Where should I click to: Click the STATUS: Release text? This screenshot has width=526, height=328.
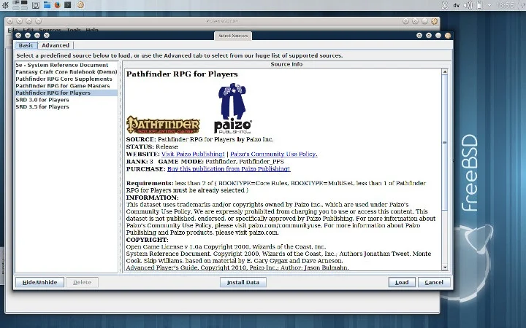[x=152, y=147]
